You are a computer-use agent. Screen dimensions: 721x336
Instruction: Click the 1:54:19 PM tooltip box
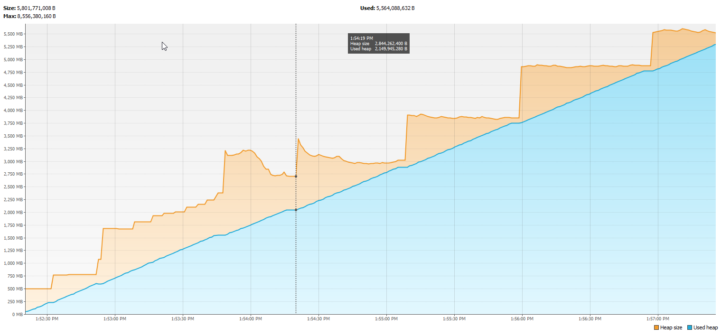pos(378,43)
